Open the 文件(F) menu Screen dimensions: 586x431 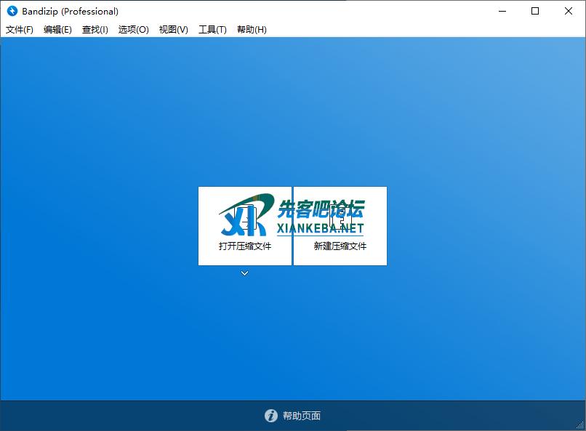(20, 30)
